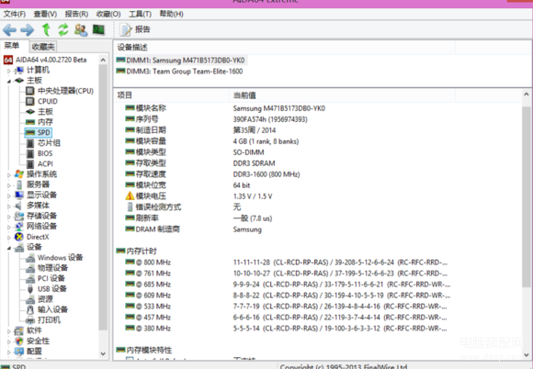Image resolution: width=533 pixels, height=369 pixels.
Task: Open the 文件(F) menu
Action: [x=15, y=14]
